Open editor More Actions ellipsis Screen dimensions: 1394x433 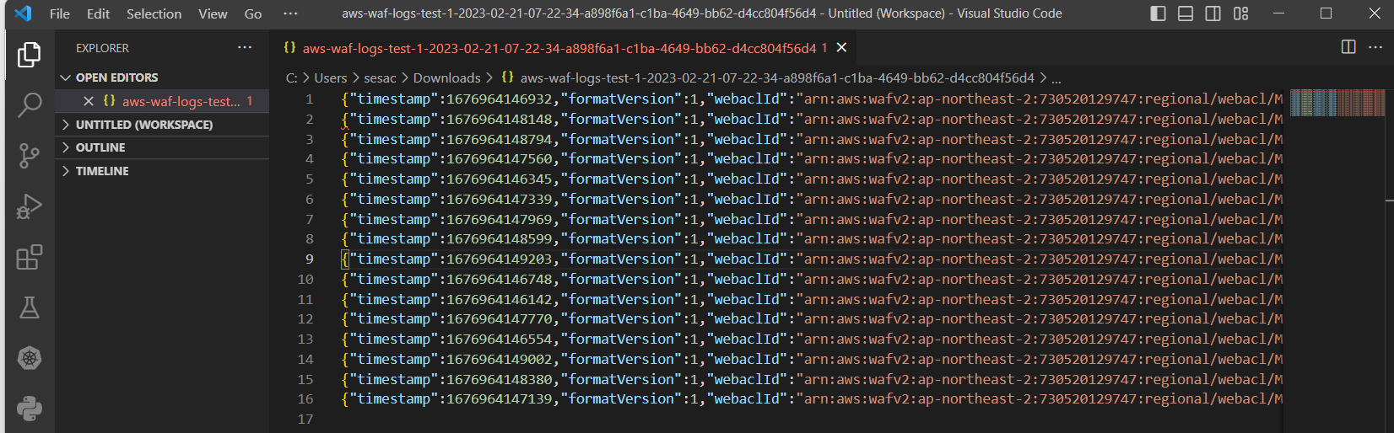[1375, 47]
